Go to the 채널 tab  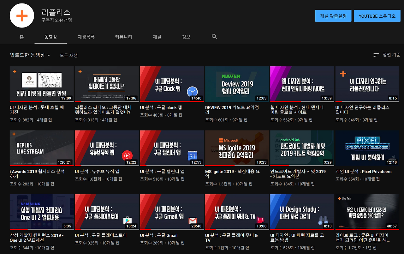(x=157, y=37)
